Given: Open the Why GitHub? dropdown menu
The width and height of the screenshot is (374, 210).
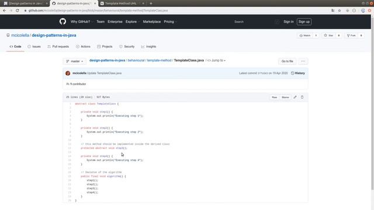Looking at the screenshot, I should click(x=82, y=22).
